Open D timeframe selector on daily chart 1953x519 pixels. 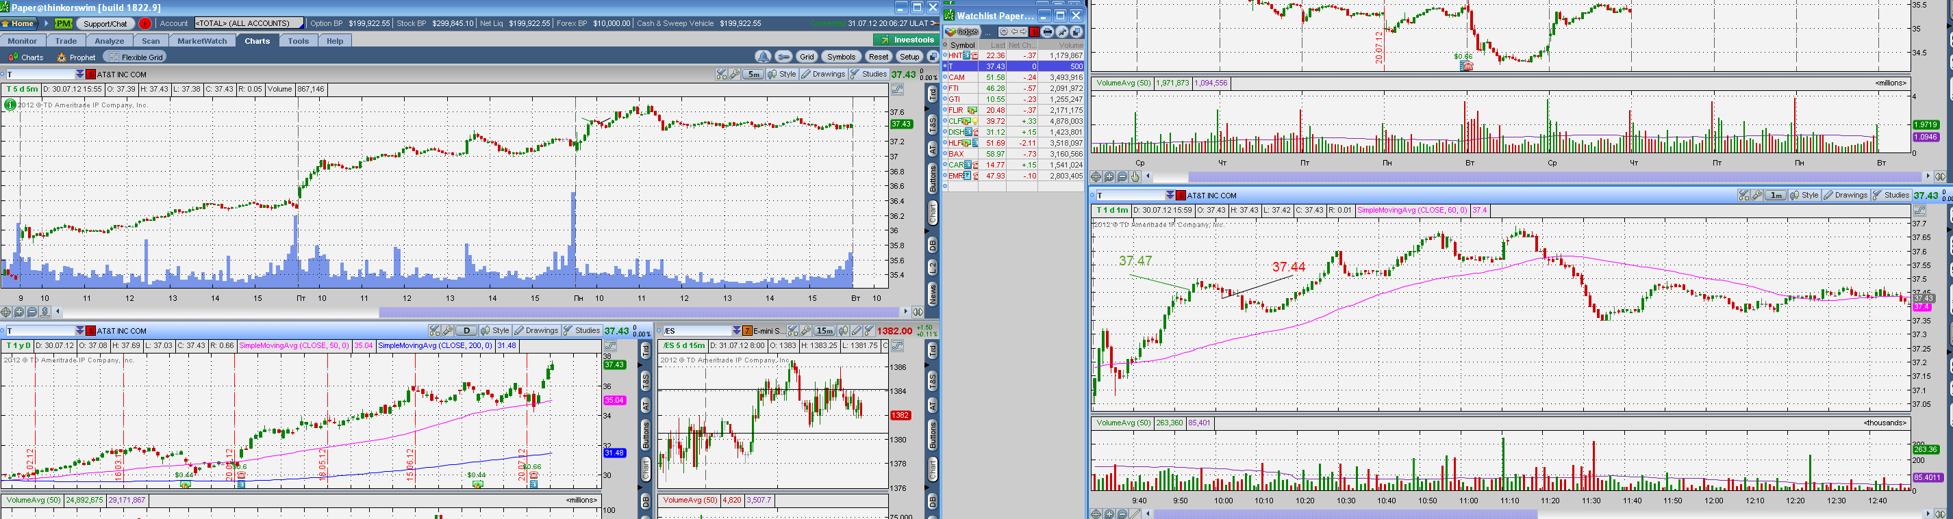pyautogui.click(x=466, y=331)
